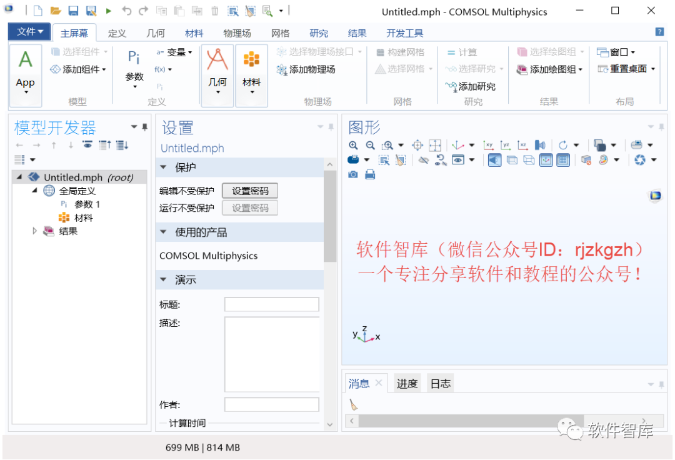Open the 文件 menu
This screenshot has width=675, height=460.
(x=30, y=32)
